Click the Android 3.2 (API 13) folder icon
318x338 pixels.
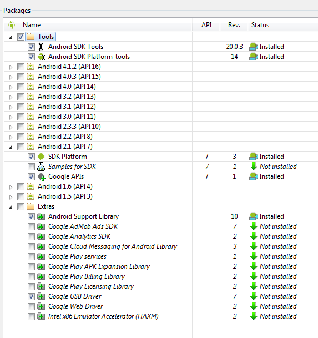31,97
